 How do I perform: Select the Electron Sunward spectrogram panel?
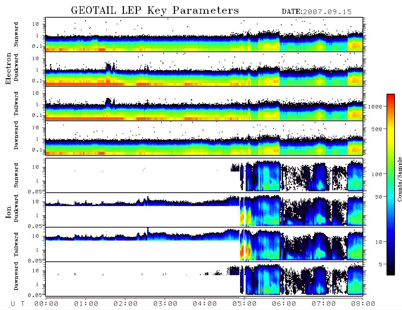(204, 35)
